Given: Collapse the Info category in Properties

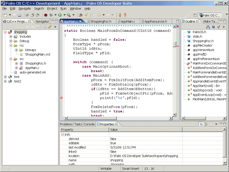Looking at the screenshot, I should point(62,134).
